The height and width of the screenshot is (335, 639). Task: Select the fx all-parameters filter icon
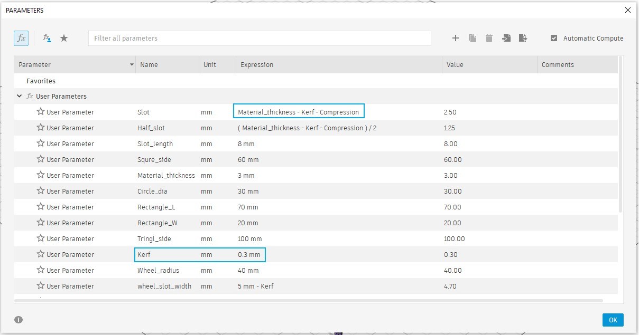(x=21, y=38)
